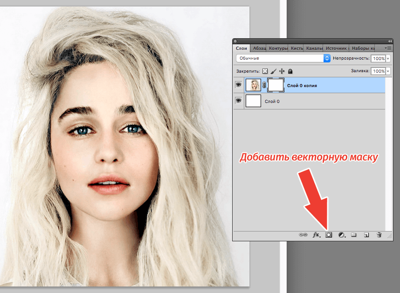The height and width of the screenshot is (293, 400).
Task: Toggle lock transparent pixels
Action: point(265,71)
